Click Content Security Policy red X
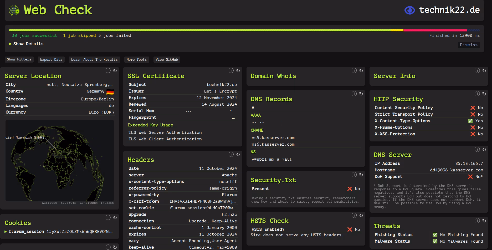This screenshot has width=492, height=250. click(473, 108)
